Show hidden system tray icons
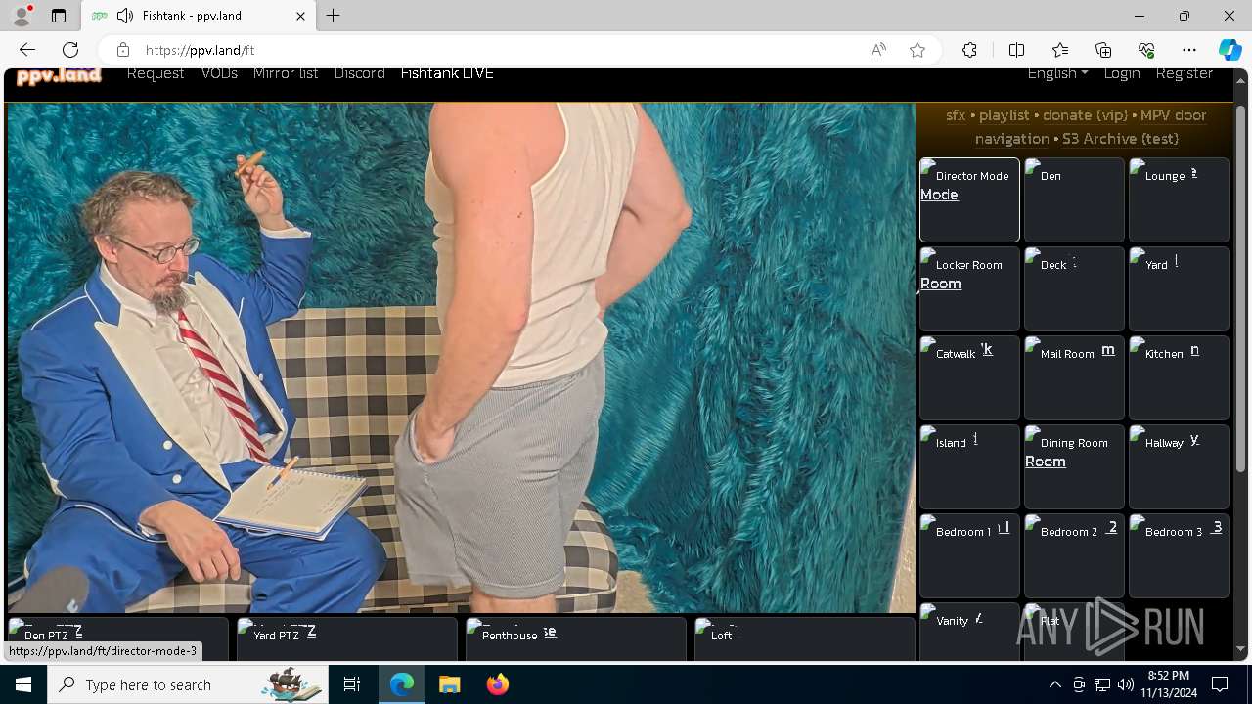1252x704 pixels. [x=1054, y=684]
